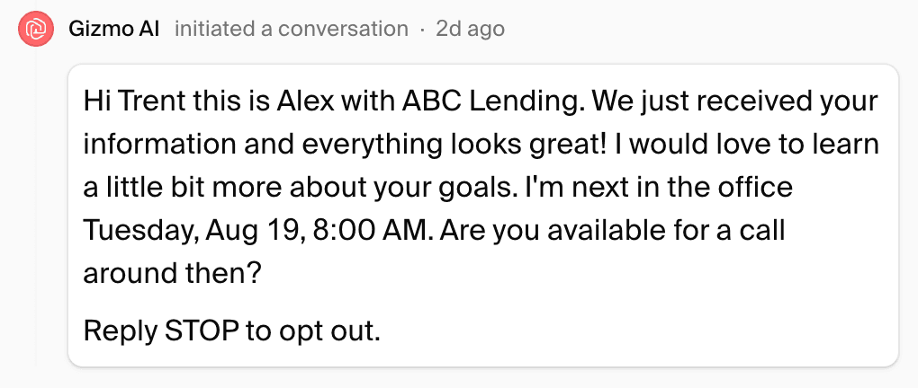Click the "2d ago" timestamp
The image size is (918, 388).
(x=470, y=29)
